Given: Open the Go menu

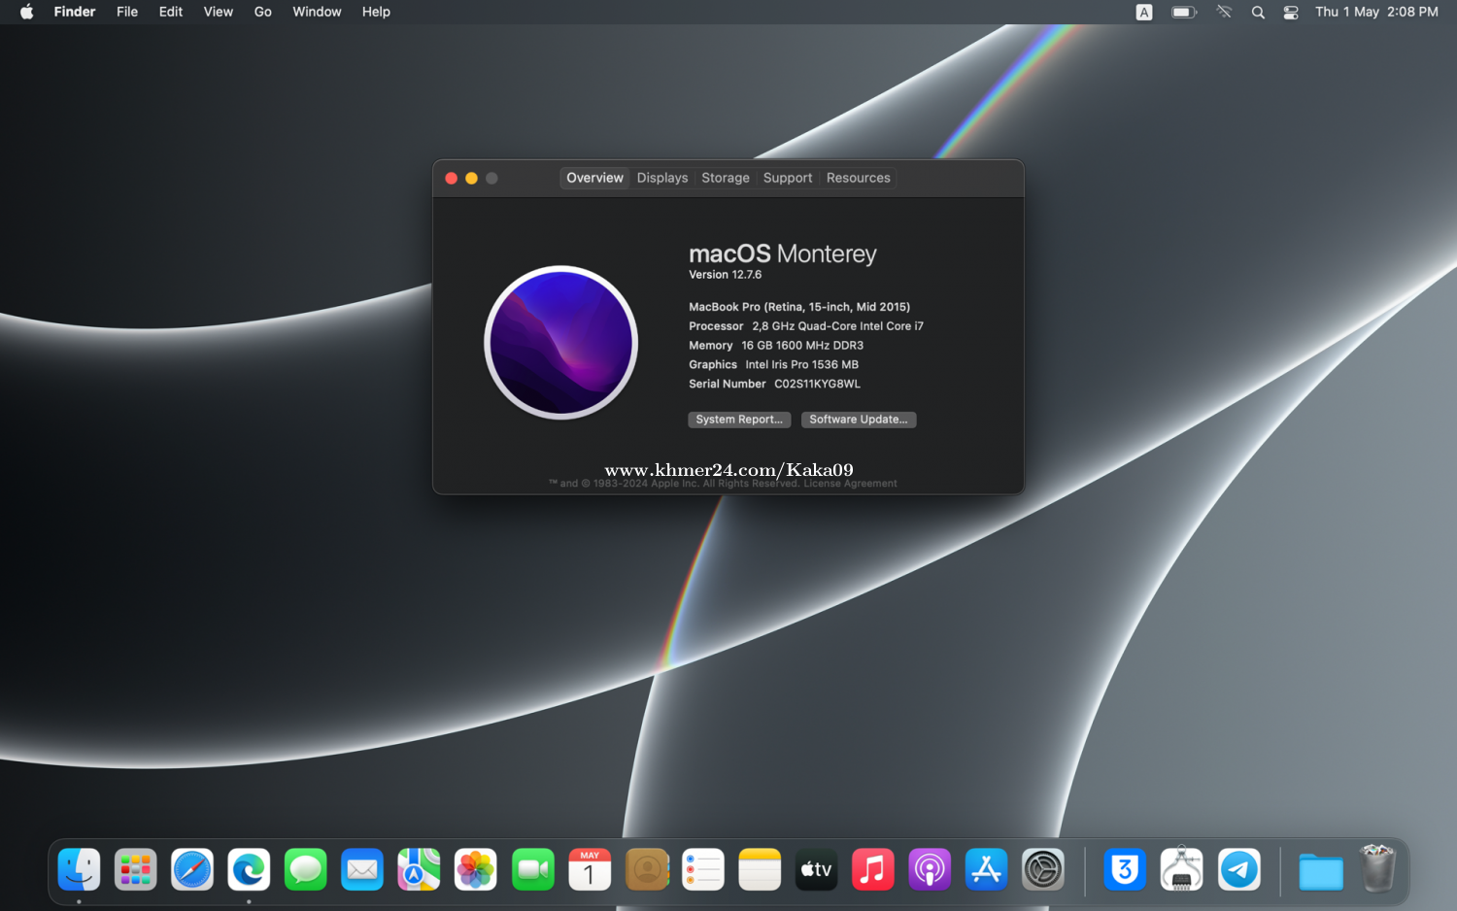Looking at the screenshot, I should tap(263, 12).
